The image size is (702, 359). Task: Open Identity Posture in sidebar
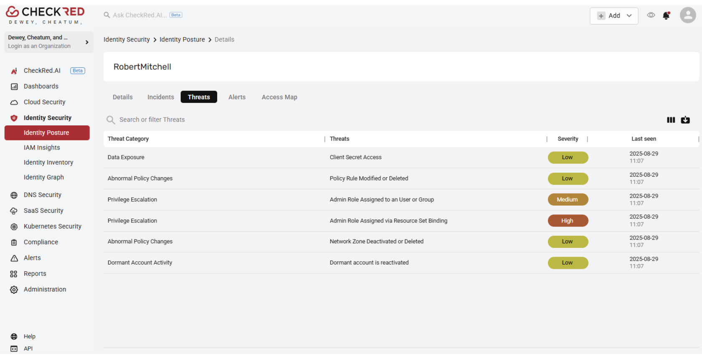(47, 133)
